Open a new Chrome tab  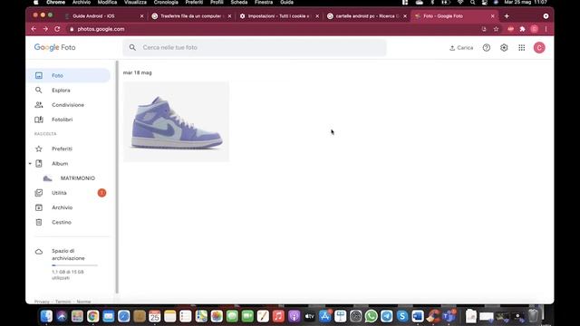[x=507, y=16]
